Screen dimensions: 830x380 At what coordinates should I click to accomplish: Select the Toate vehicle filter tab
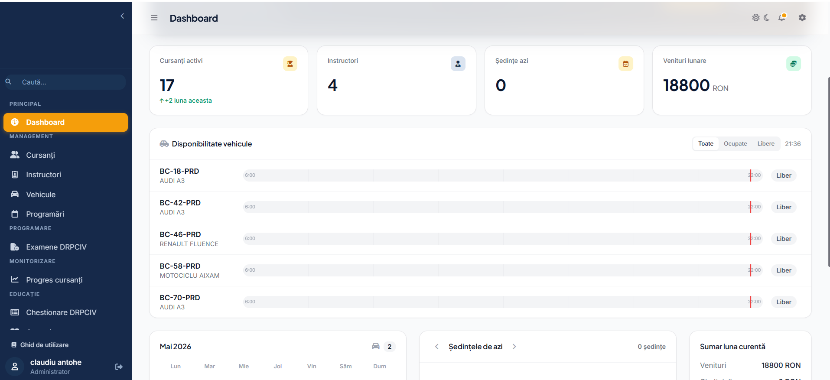tap(706, 144)
